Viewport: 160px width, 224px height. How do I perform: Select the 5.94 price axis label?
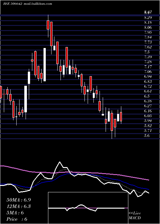(148, 121)
